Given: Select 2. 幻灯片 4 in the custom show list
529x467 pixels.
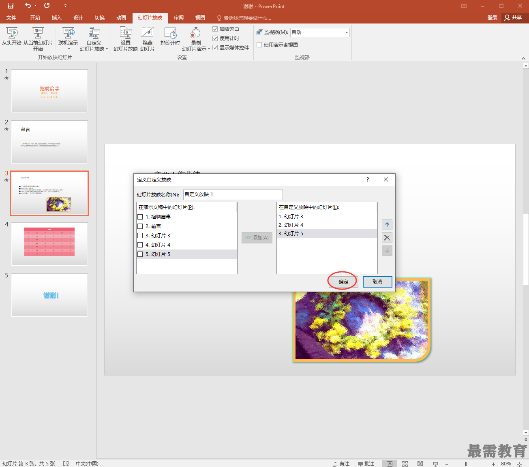Looking at the screenshot, I should coord(327,225).
